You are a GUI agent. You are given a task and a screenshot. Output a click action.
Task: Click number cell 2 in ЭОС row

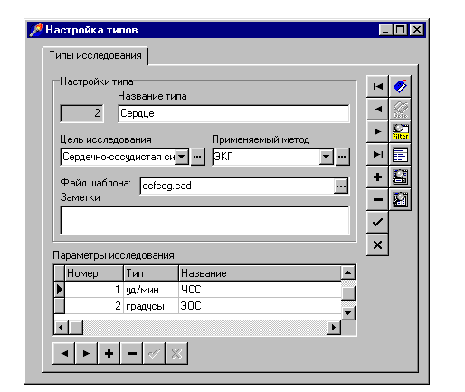[94, 306]
